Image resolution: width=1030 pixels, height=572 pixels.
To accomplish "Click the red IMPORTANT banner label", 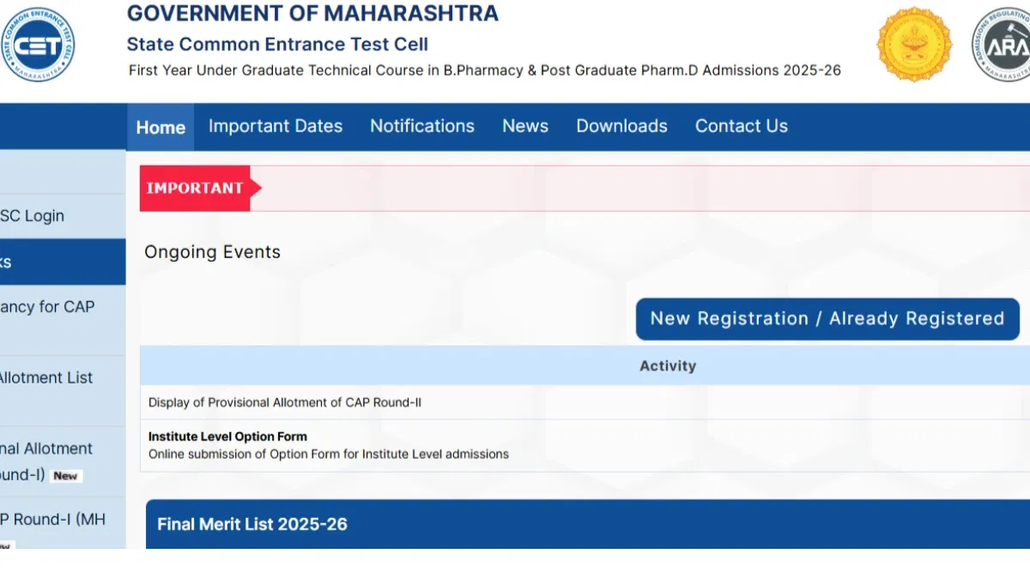I will coord(196,188).
